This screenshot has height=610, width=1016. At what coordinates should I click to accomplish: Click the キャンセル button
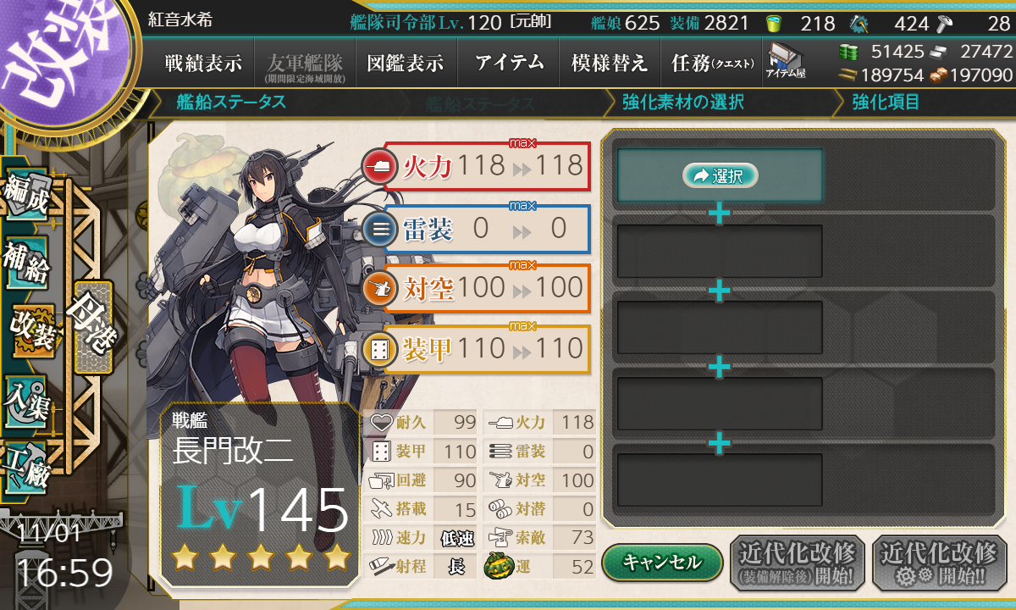click(662, 563)
